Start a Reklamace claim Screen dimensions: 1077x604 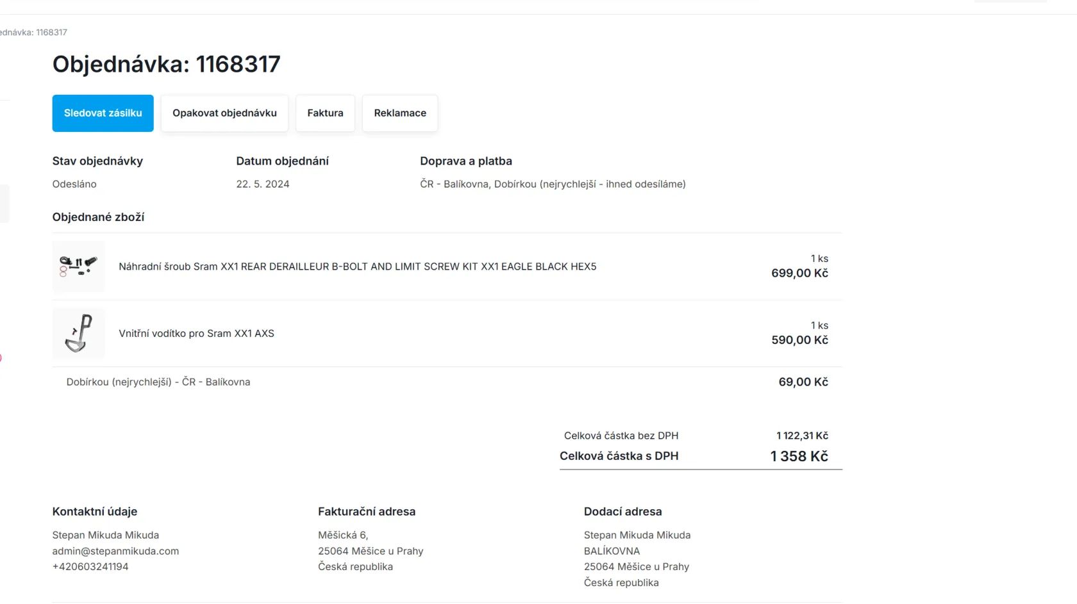pos(400,113)
